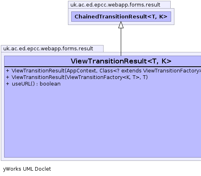Click the vertical generalization line between classes
Screen dimensions: 201x176
[x=121, y=42]
